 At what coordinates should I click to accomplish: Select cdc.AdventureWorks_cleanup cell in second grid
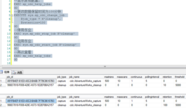86,105
